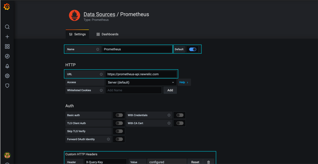Enable the With CA Cert toggle

point(180,123)
